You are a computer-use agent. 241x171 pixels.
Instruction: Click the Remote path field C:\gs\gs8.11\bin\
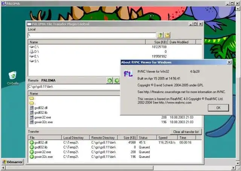pyautogui.click(x=74, y=87)
